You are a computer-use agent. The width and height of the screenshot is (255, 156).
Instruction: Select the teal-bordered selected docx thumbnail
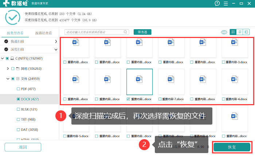140,82
